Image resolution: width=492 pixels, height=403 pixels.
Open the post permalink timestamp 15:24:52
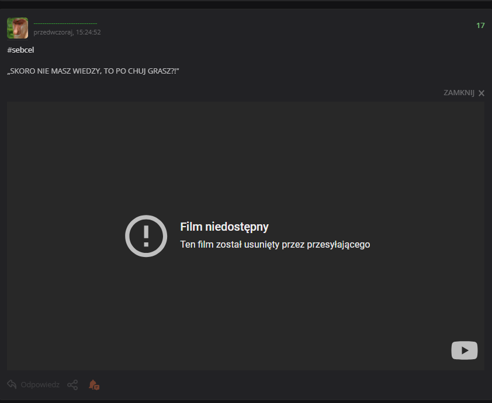pyautogui.click(x=88, y=32)
